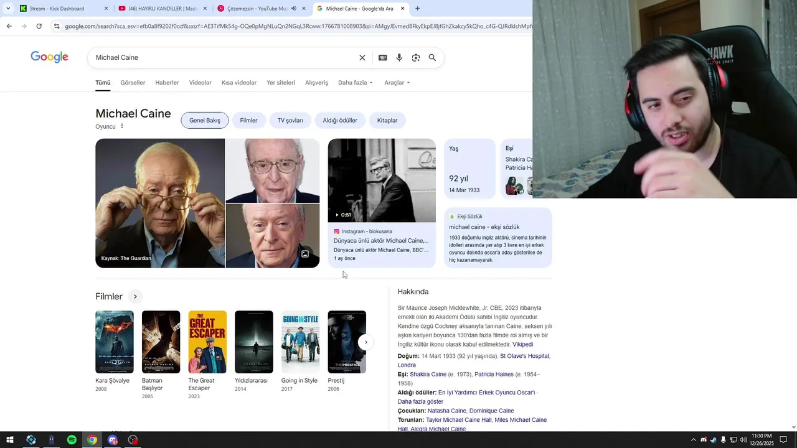Select the Filmler chip

(x=248, y=120)
